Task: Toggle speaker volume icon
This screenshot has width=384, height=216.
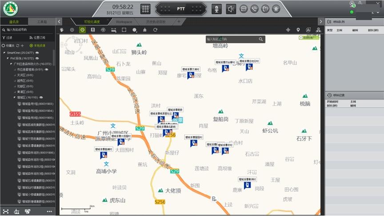Action: pyautogui.click(x=230, y=9)
